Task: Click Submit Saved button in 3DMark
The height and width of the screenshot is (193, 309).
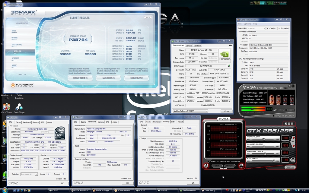Action: [x=136, y=78]
